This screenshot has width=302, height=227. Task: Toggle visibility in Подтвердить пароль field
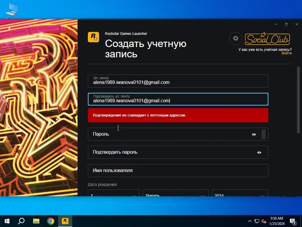(259, 153)
